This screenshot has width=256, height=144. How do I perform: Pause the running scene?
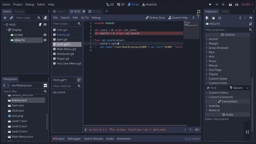tap(217, 4)
